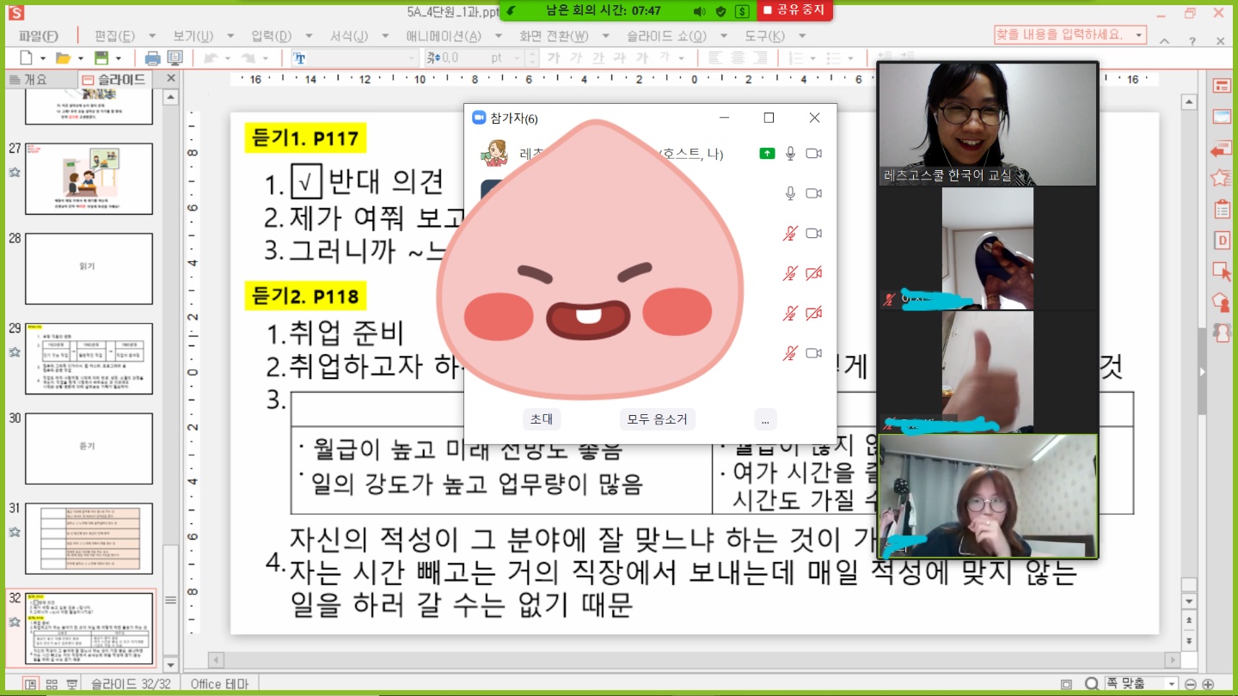Viewport: 1238px width, 696px height.
Task: Open the 파일(F) menu
Action: point(39,36)
